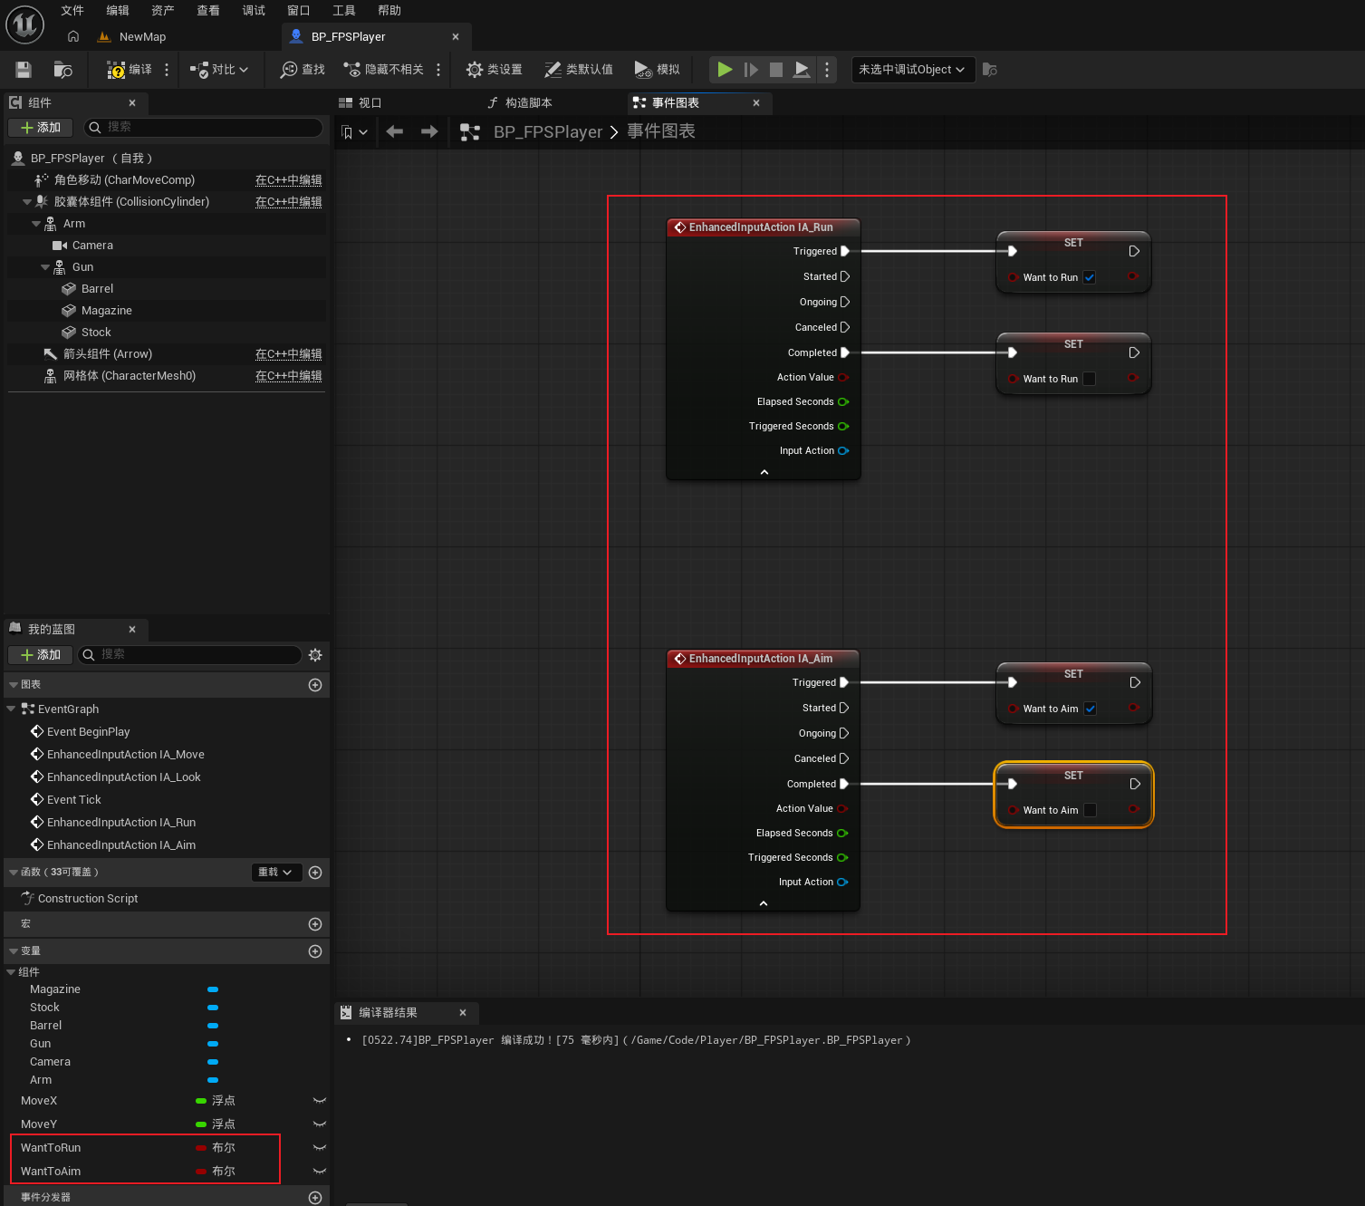Open 类设置 class settings

coord(495,70)
